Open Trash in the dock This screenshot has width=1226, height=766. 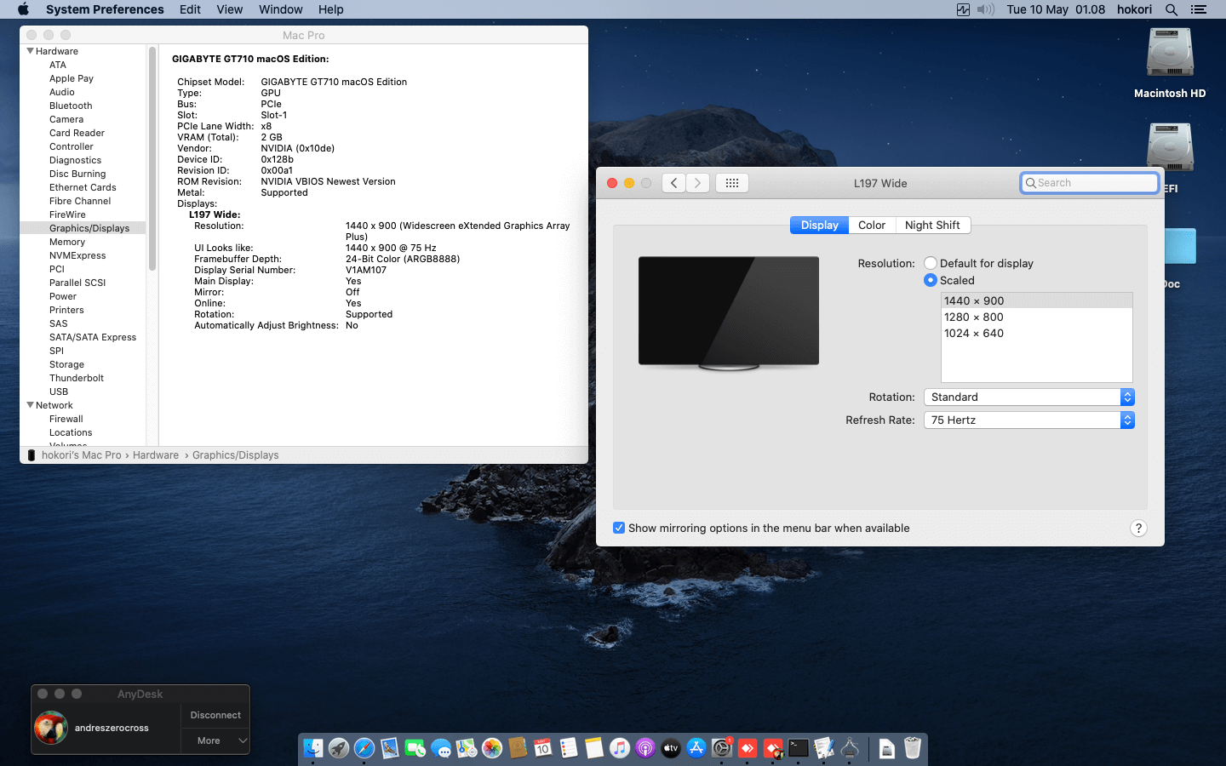coord(913,748)
